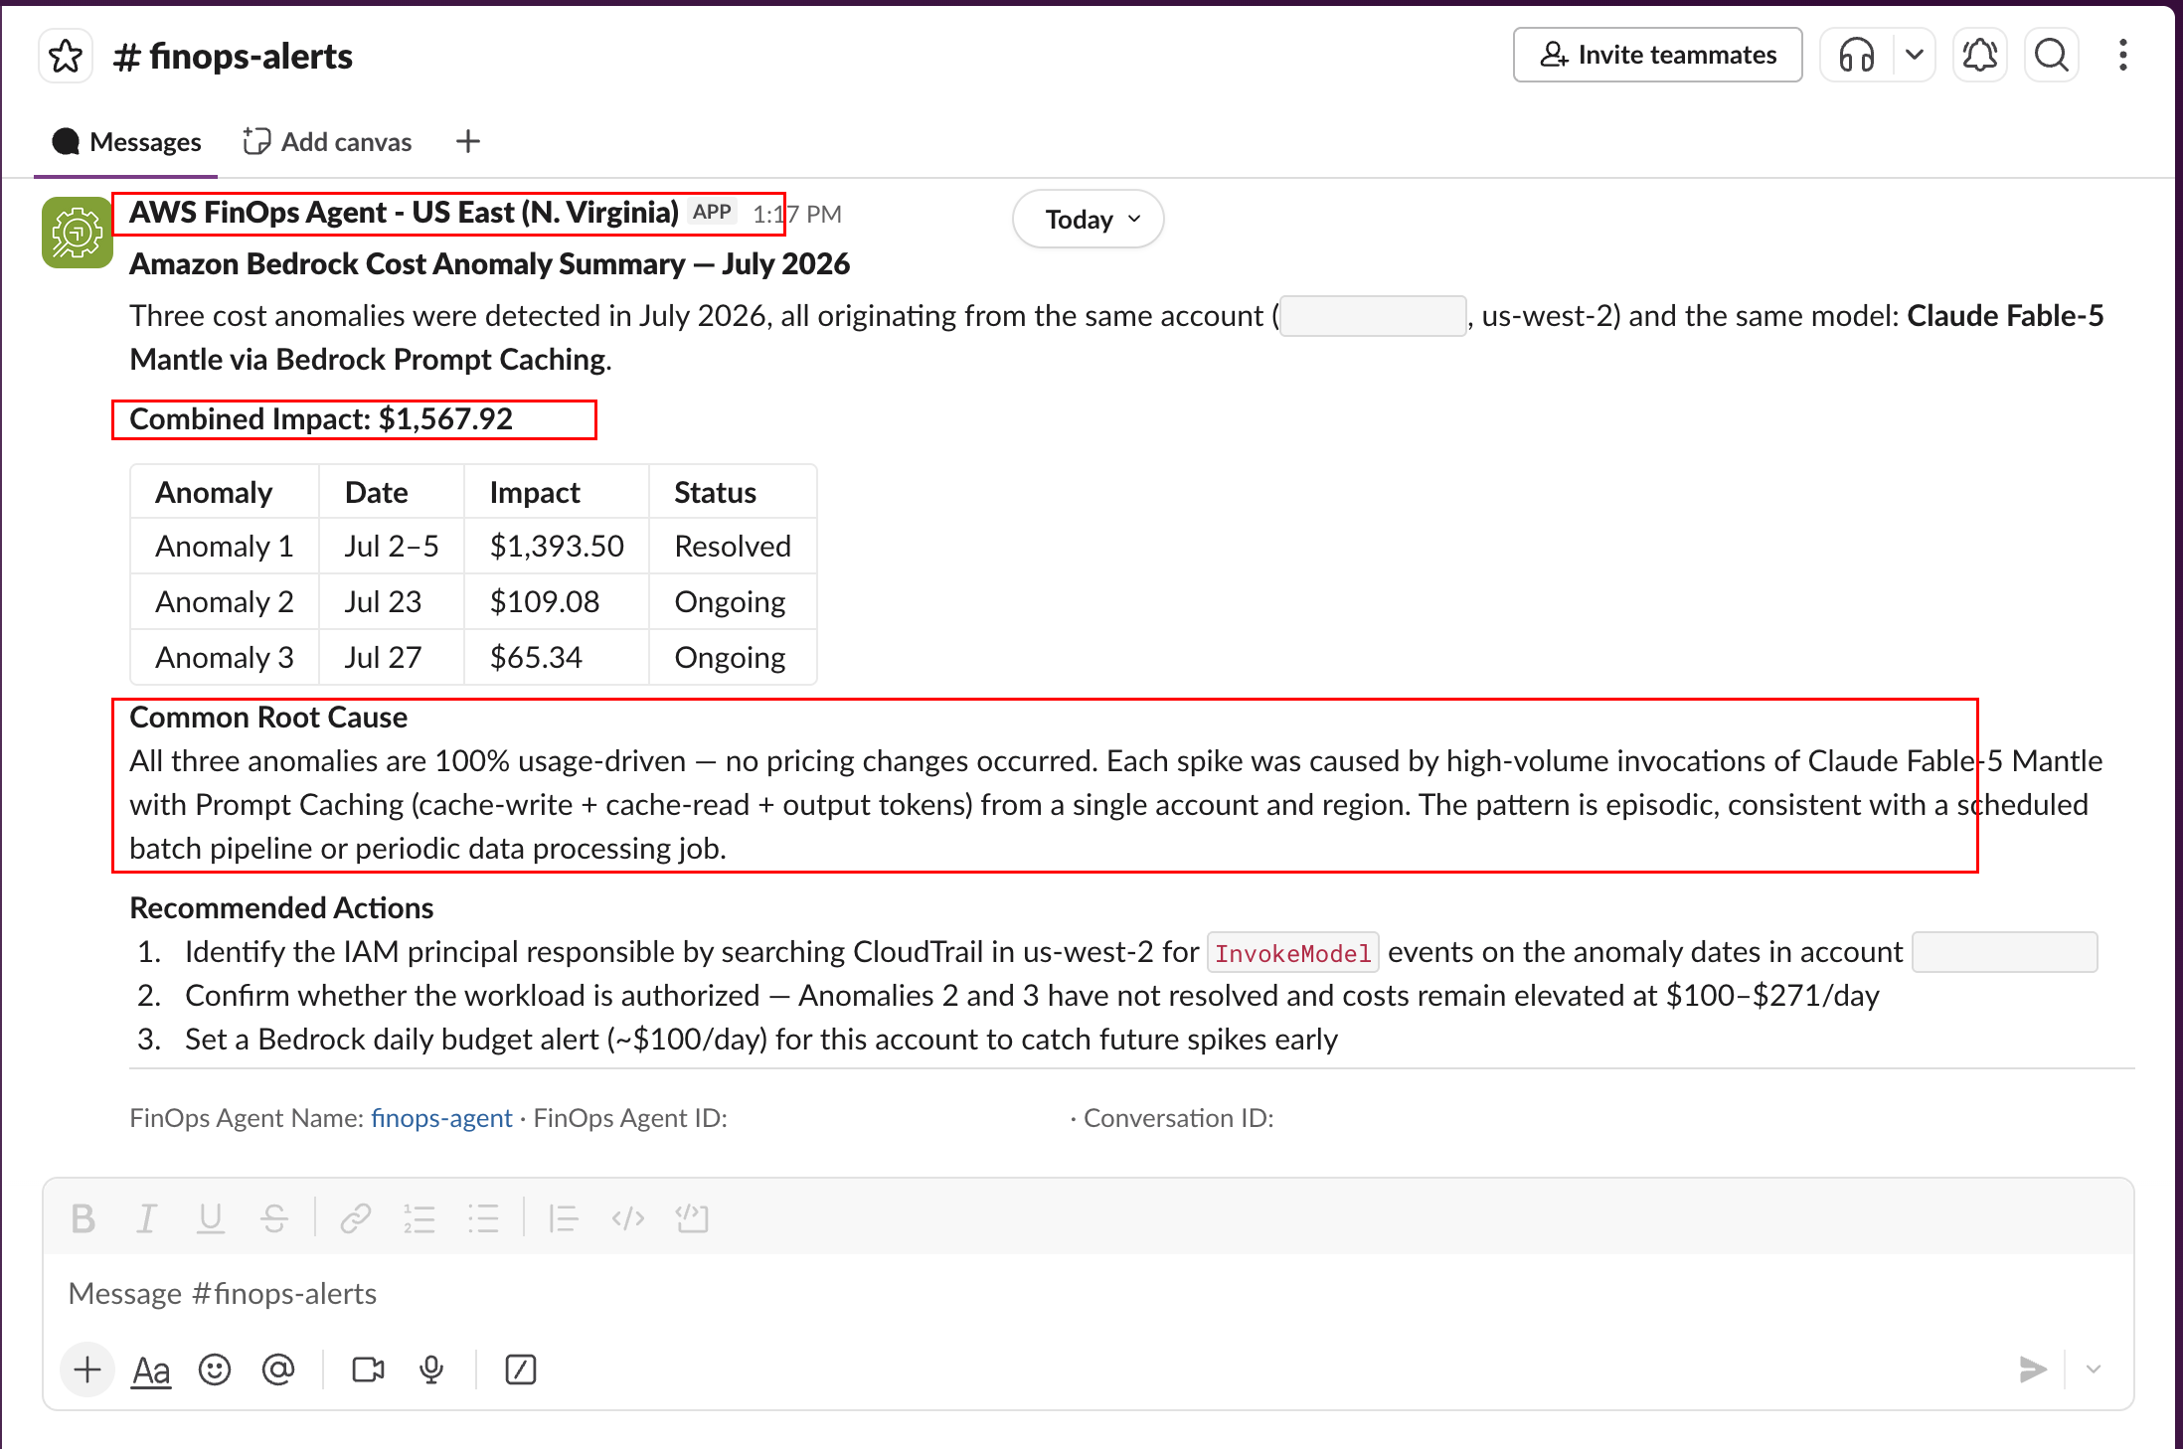
Task: Star the finops-alerts channel
Action: click(x=66, y=56)
